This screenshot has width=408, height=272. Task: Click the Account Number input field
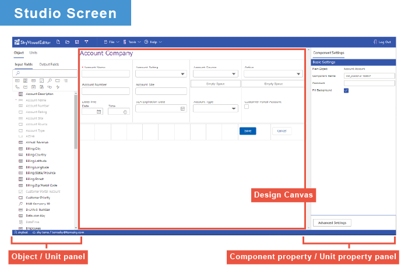click(x=105, y=91)
